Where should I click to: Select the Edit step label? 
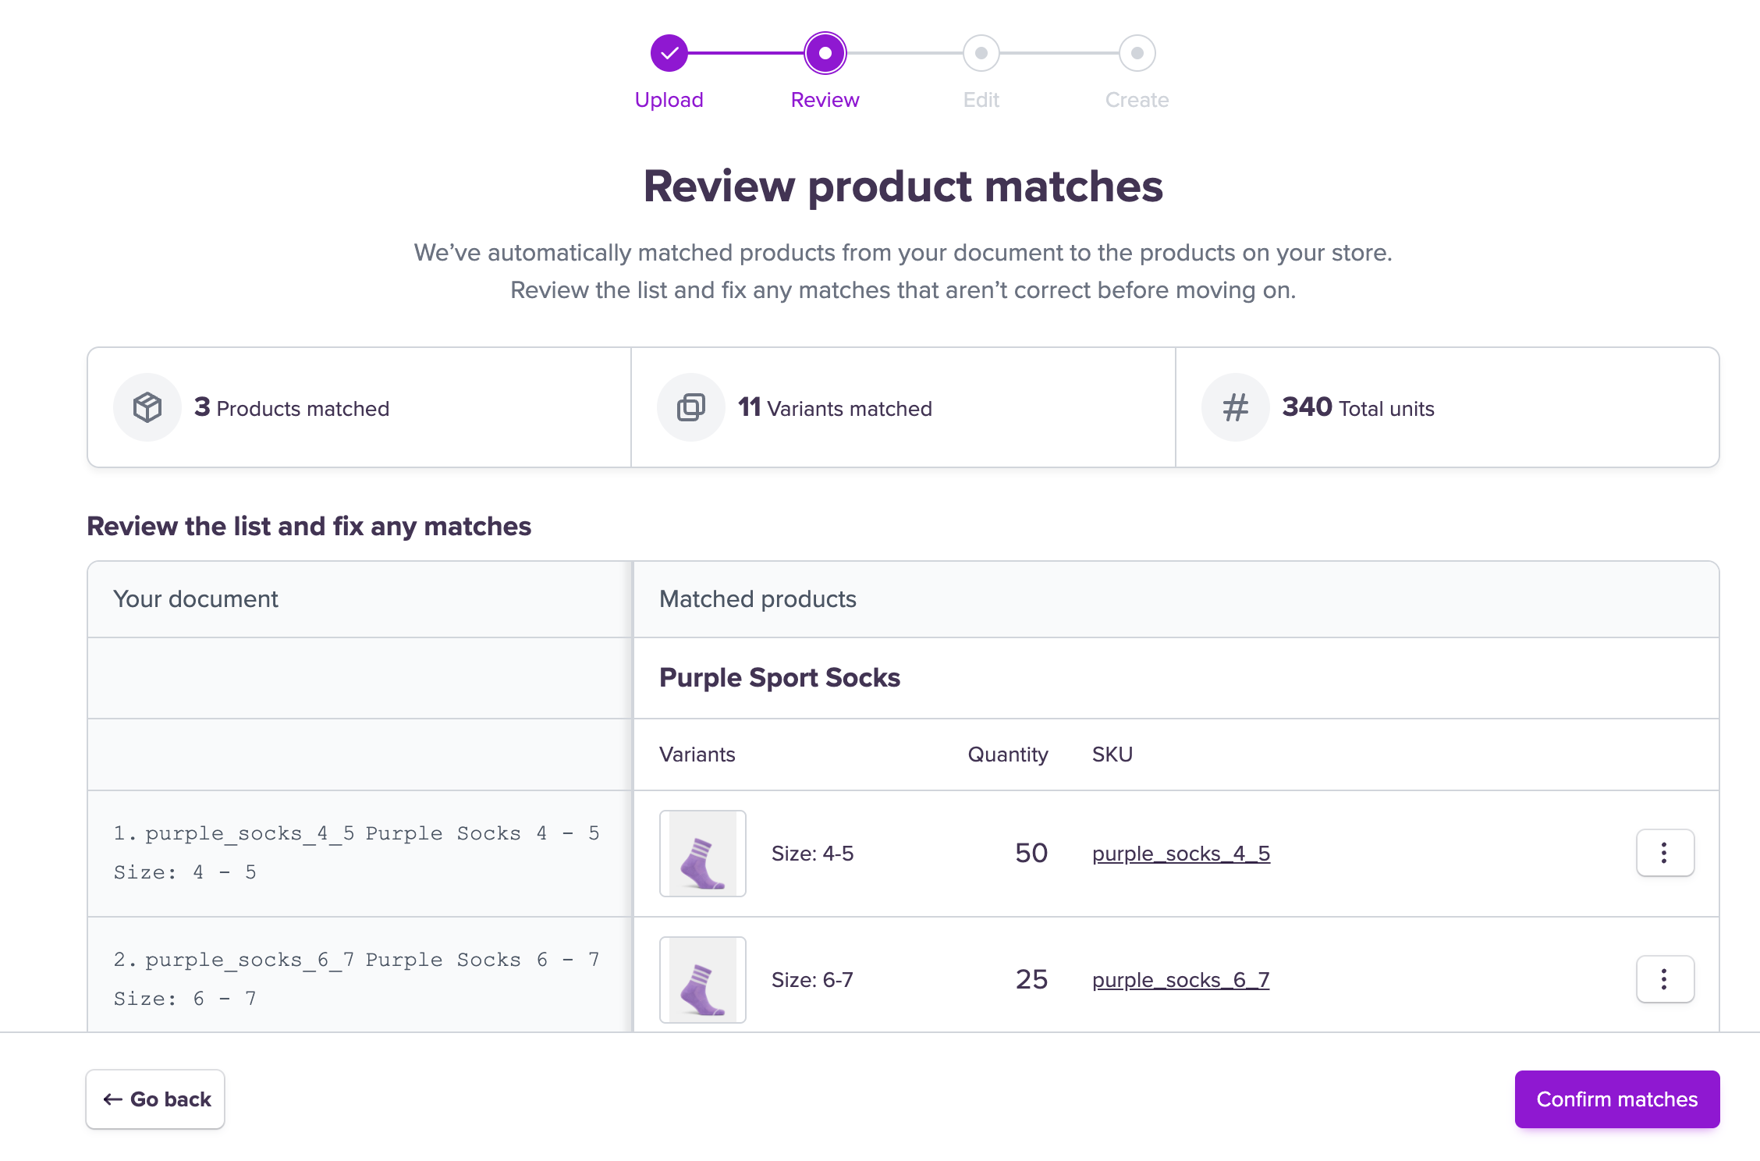point(981,100)
